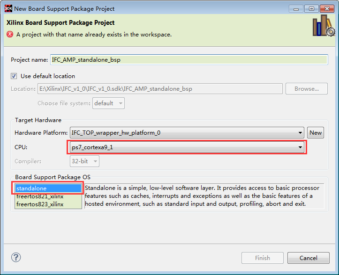The height and width of the screenshot is (275, 339).
Task: Open the Choose file system dropdown
Action: [108, 103]
